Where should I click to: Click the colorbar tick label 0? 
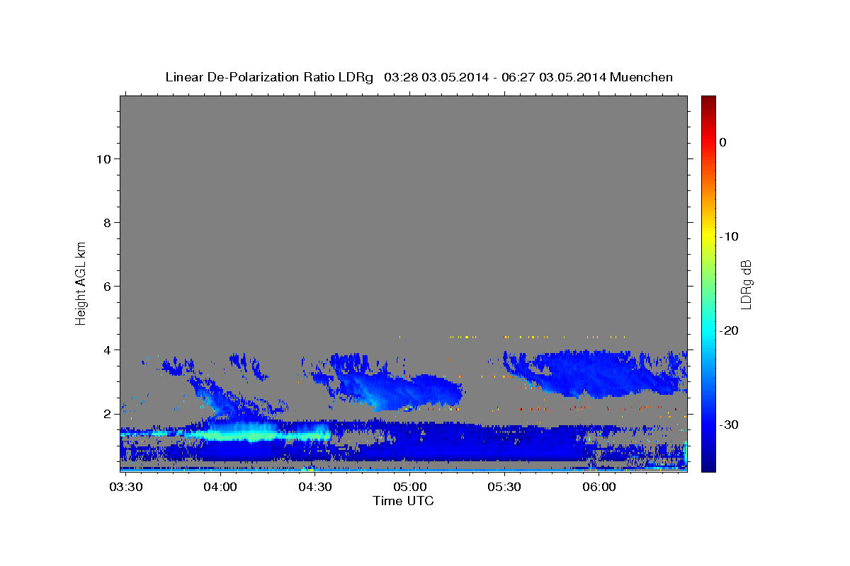(x=723, y=142)
